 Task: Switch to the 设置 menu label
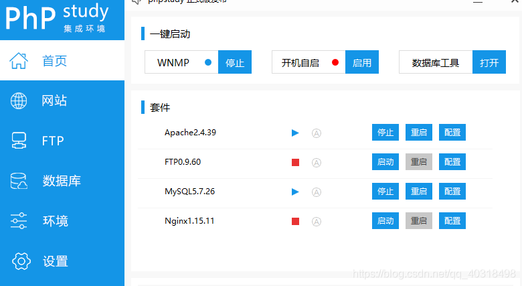[56, 261]
